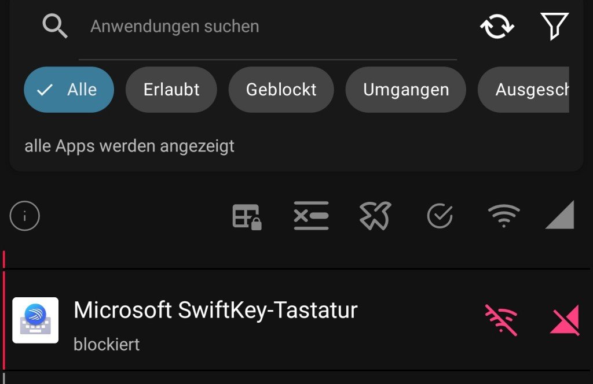Select the Alle filter chip

[x=69, y=90]
